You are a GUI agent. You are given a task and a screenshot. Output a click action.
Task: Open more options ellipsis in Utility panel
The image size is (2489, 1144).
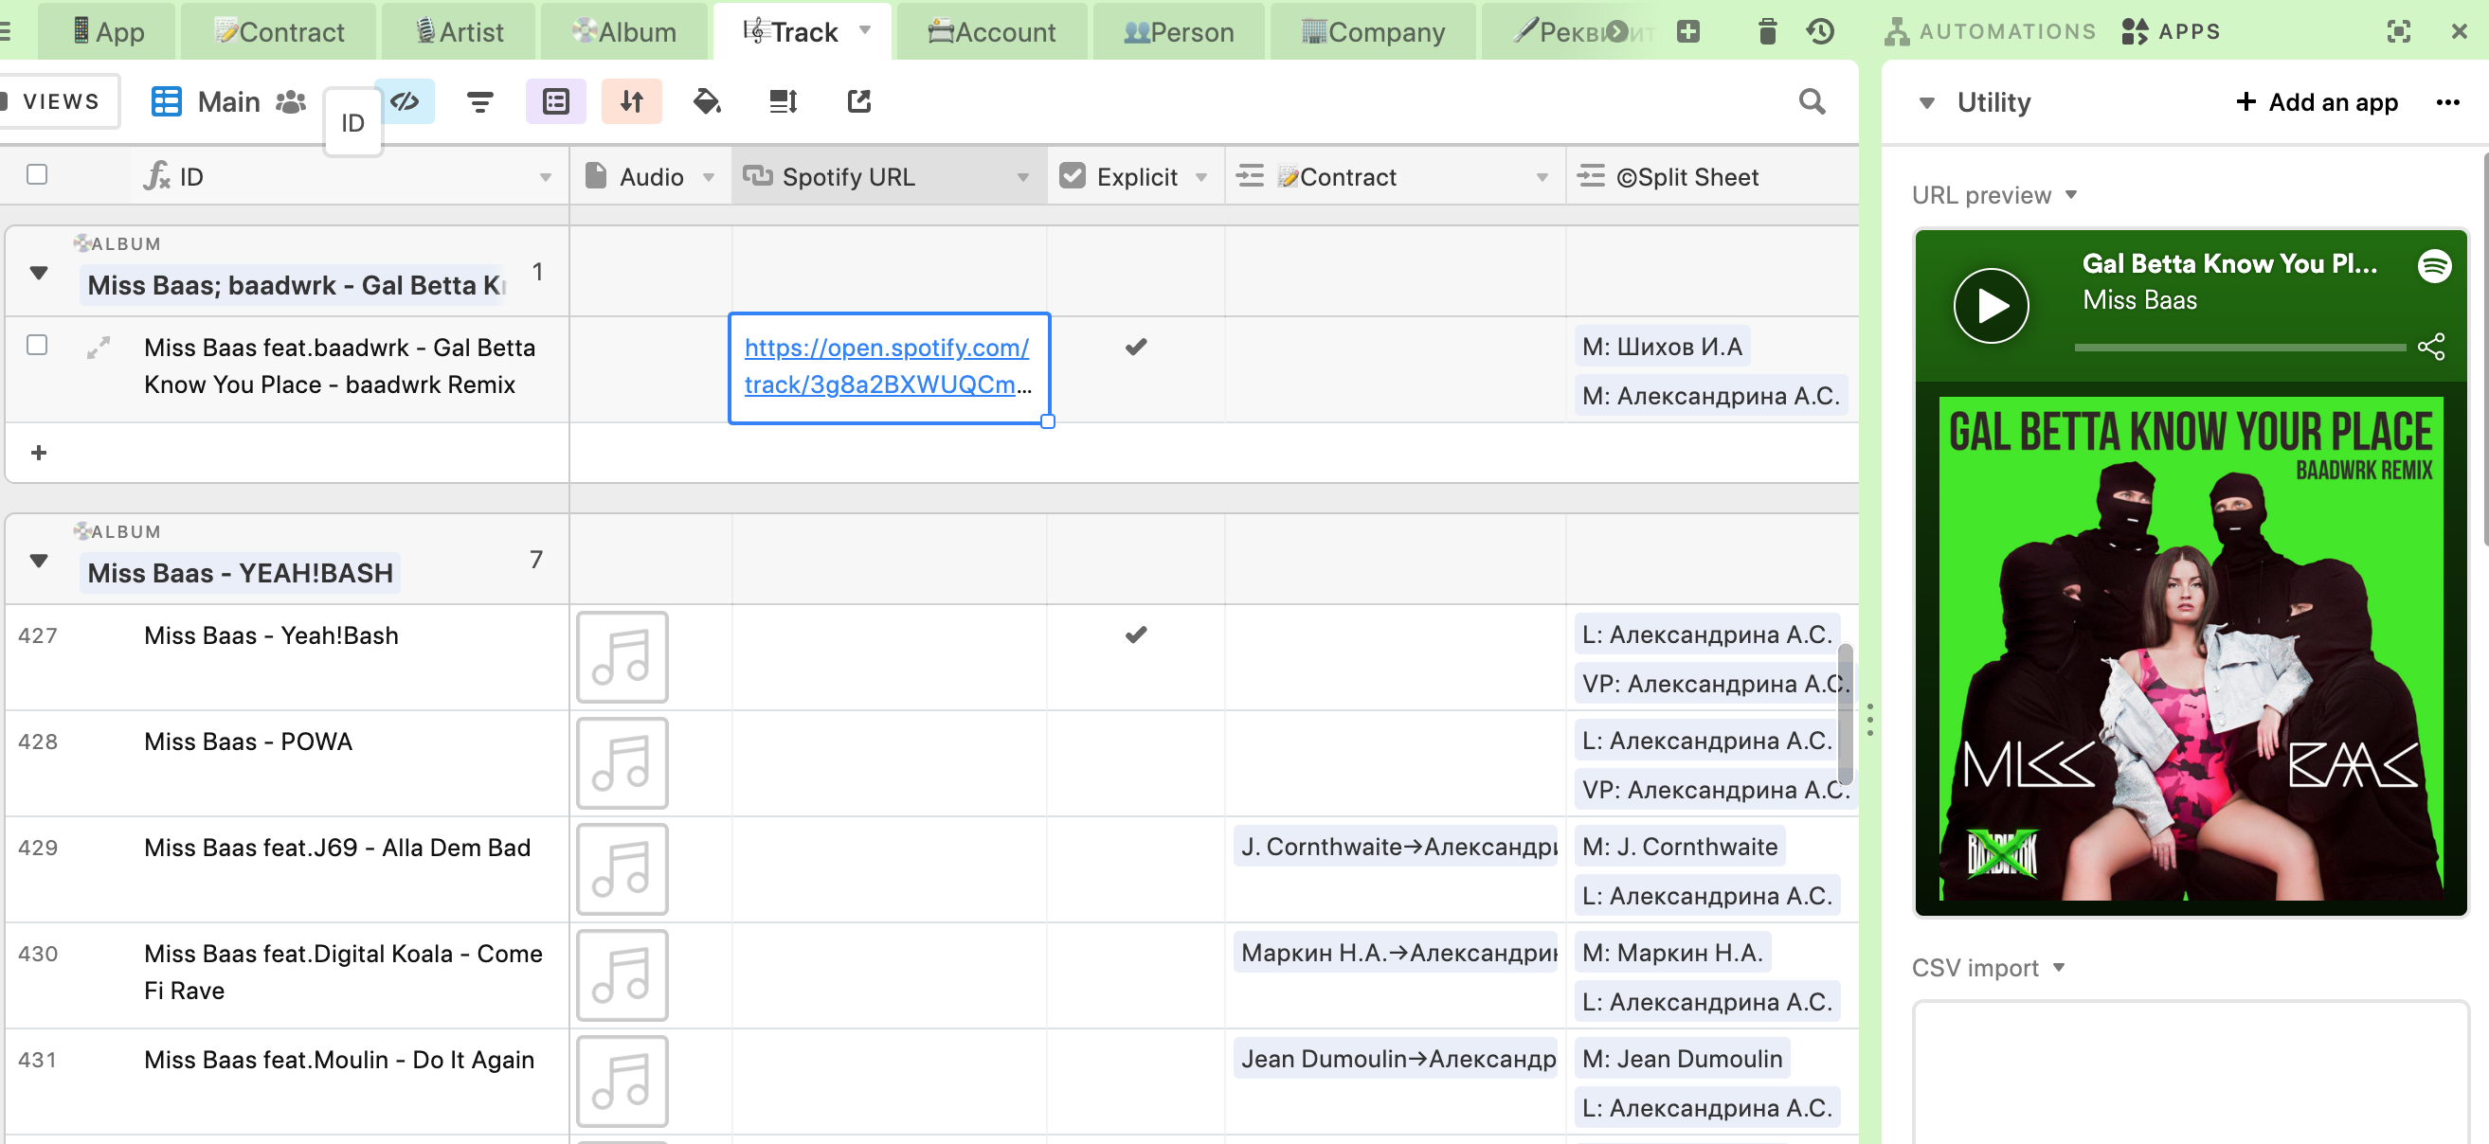click(x=2447, y=102)
